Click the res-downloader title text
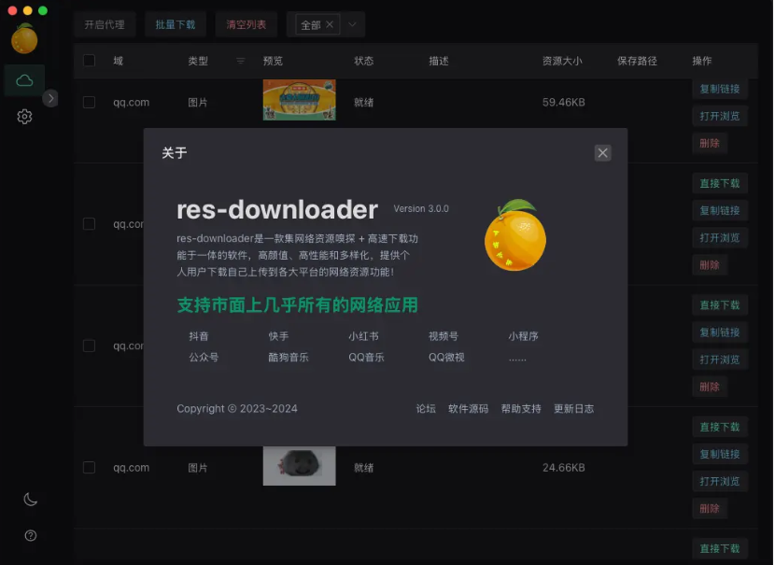775x565 pixels. (277, 209)
